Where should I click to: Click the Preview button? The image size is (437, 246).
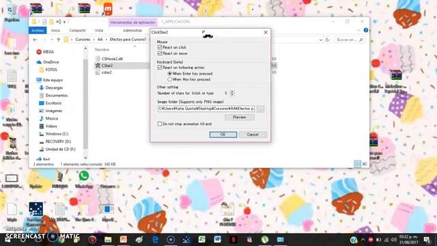[x=240, y=117]
